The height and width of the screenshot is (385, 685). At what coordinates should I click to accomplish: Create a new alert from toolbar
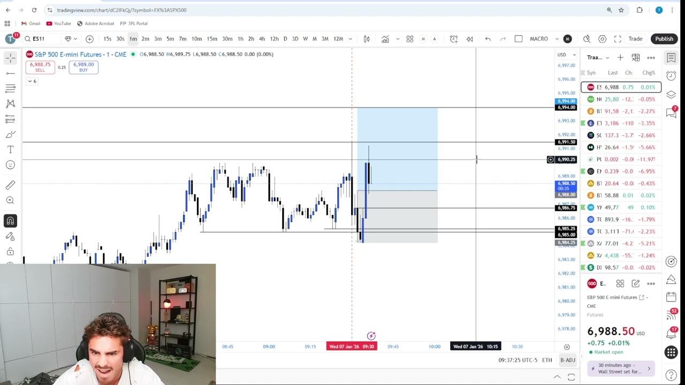coord(454,38)
